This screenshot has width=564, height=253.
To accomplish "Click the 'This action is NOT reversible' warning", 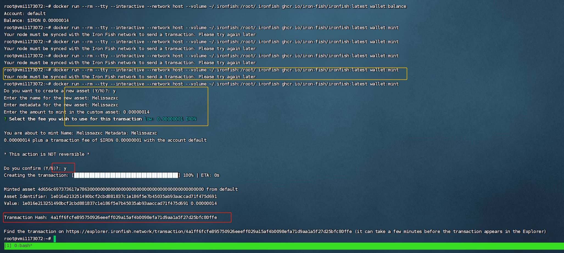I will [x=47, y=154].
